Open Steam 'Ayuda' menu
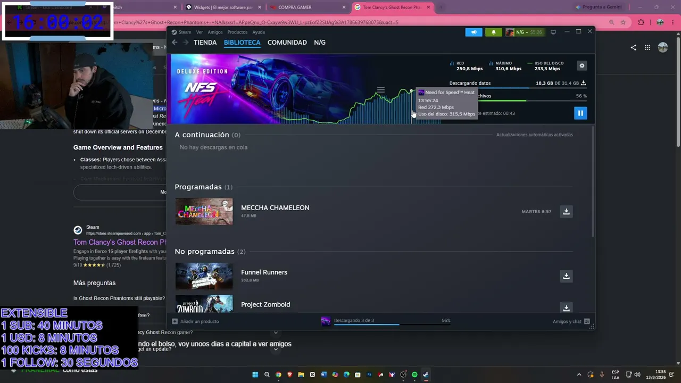The image size is (681, 383). pos(259,32)
